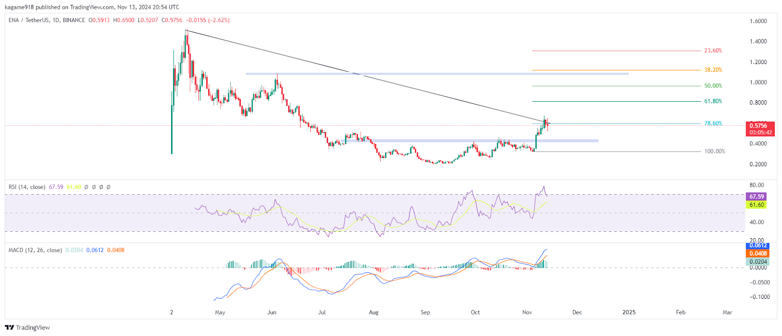Click the teal 0.0204 MACD axis tag
Viewport: 782px width, 336px height.
click(758, 262)
